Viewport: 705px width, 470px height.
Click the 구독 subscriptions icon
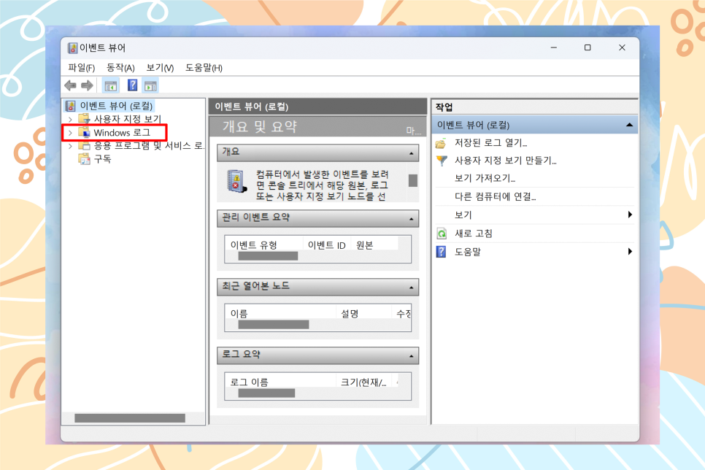(84, 159)
